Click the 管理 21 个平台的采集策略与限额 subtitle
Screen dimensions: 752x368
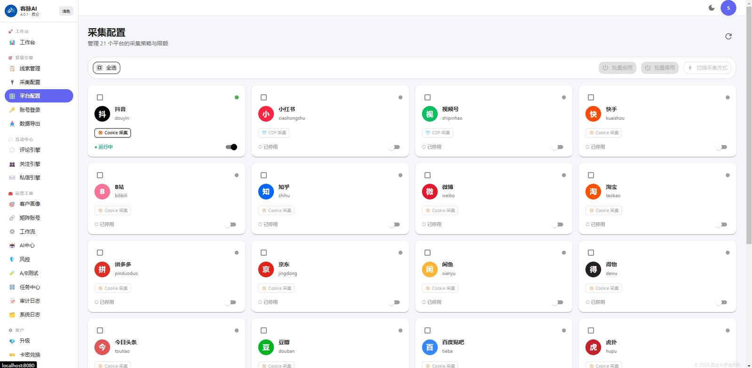click(x=128, y=44)
